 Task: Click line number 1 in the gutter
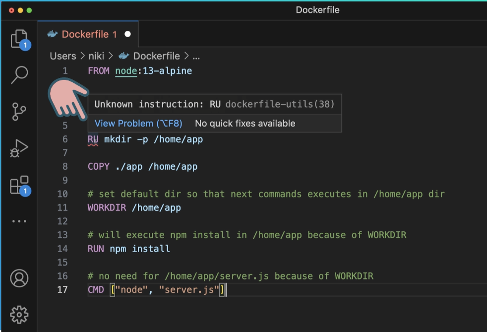point(65,71)
